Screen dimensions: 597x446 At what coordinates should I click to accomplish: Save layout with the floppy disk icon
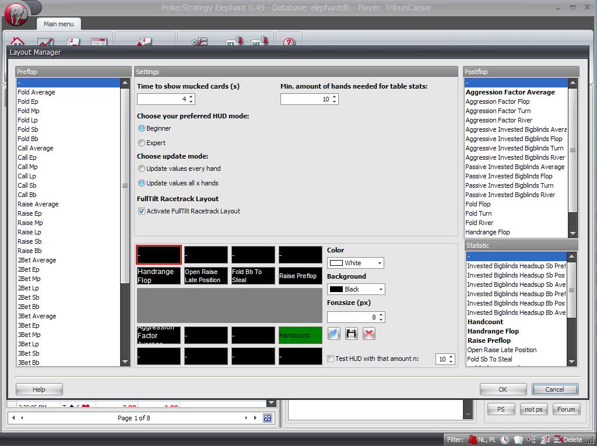pyautogui.click(x=352, y=333)
